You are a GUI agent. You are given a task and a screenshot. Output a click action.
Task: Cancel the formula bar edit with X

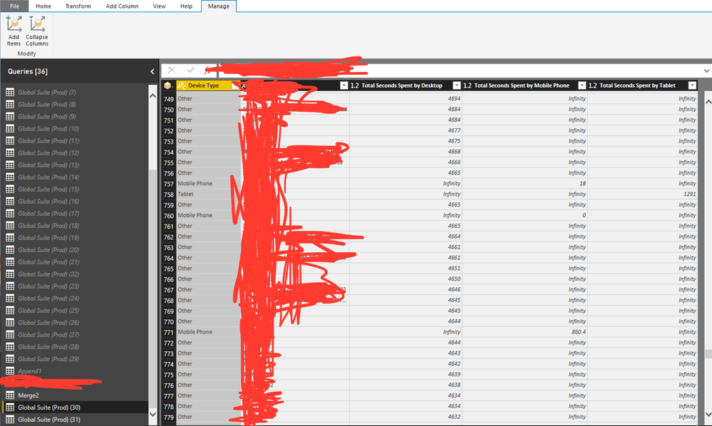[x=172, y=71]
